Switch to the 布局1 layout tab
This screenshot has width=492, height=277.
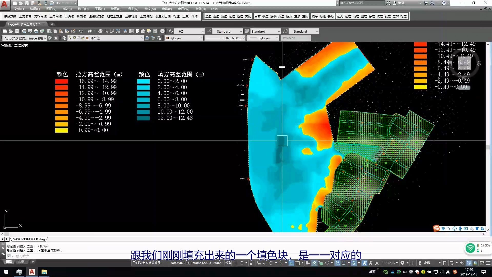click(22, 262)
